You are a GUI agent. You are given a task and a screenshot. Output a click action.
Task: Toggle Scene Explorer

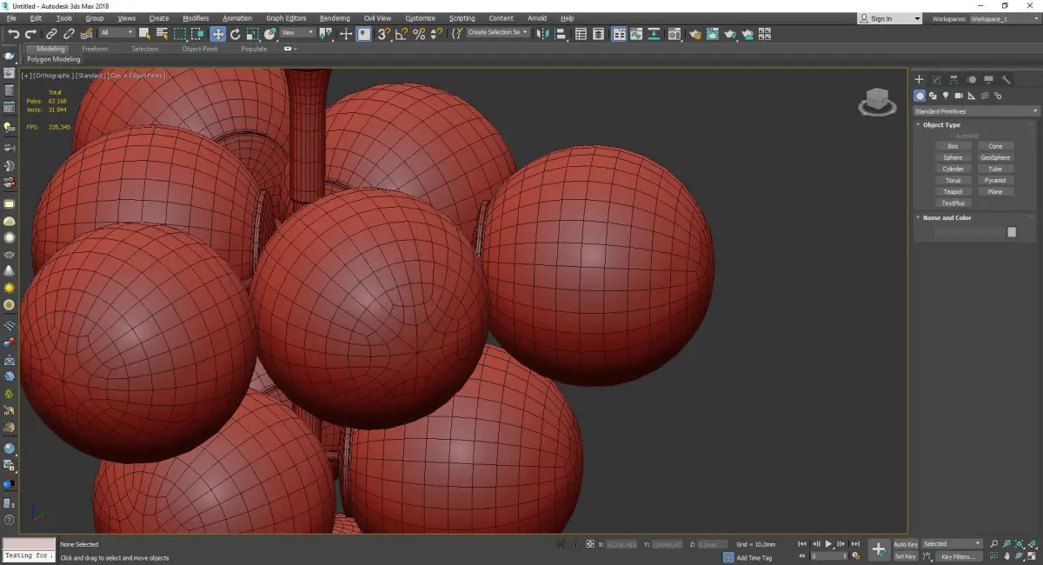[581, 34]
